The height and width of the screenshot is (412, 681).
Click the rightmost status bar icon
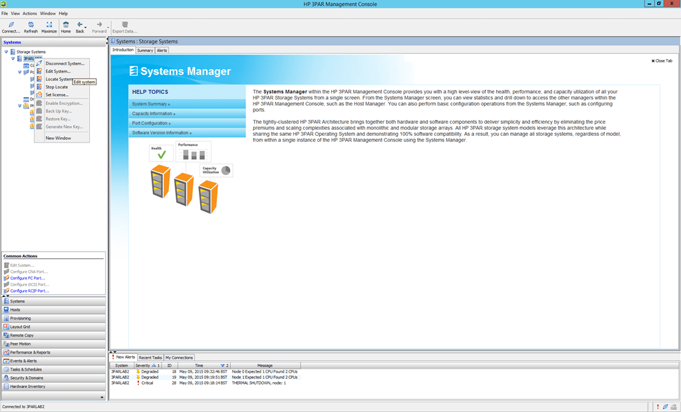click(673, 407)
